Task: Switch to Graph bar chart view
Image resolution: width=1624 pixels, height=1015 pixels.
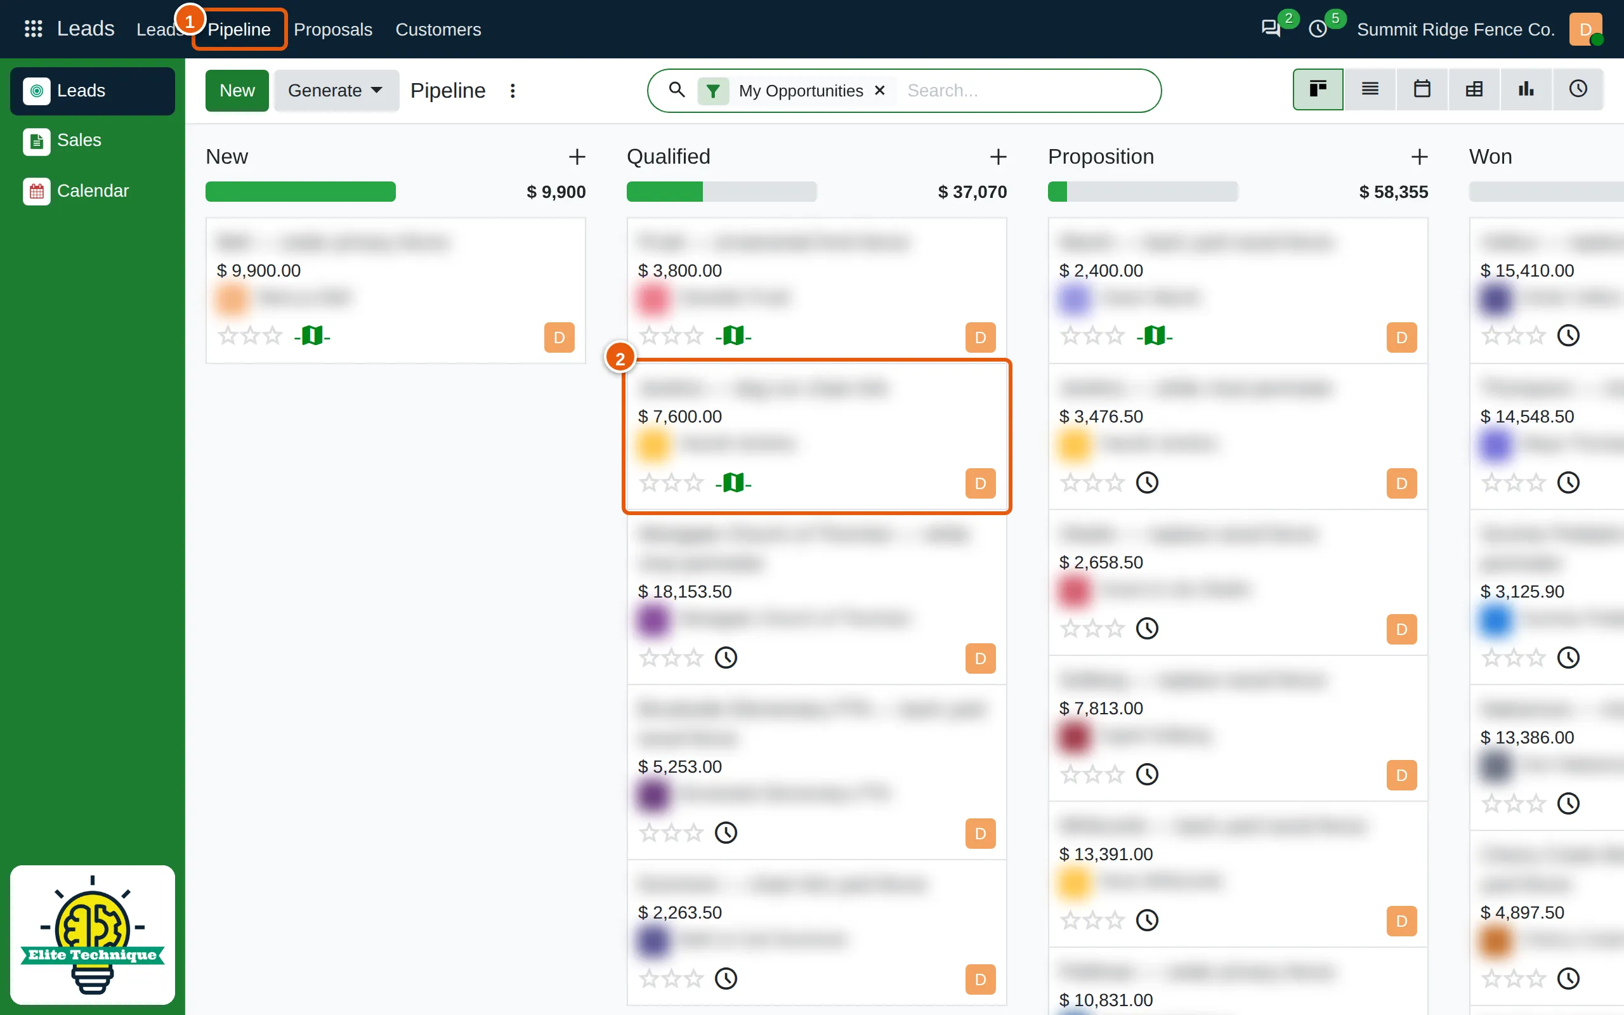Action: click(1526, 89)
